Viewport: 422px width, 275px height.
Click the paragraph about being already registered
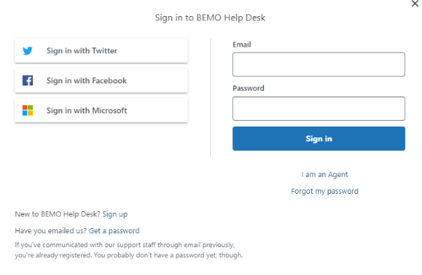(x=129, y=250)
